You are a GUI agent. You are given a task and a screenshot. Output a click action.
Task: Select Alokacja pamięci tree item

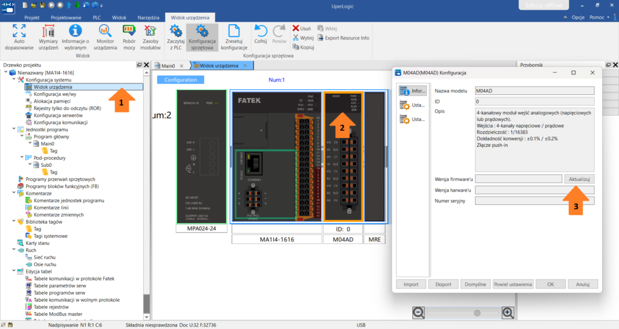52,101
